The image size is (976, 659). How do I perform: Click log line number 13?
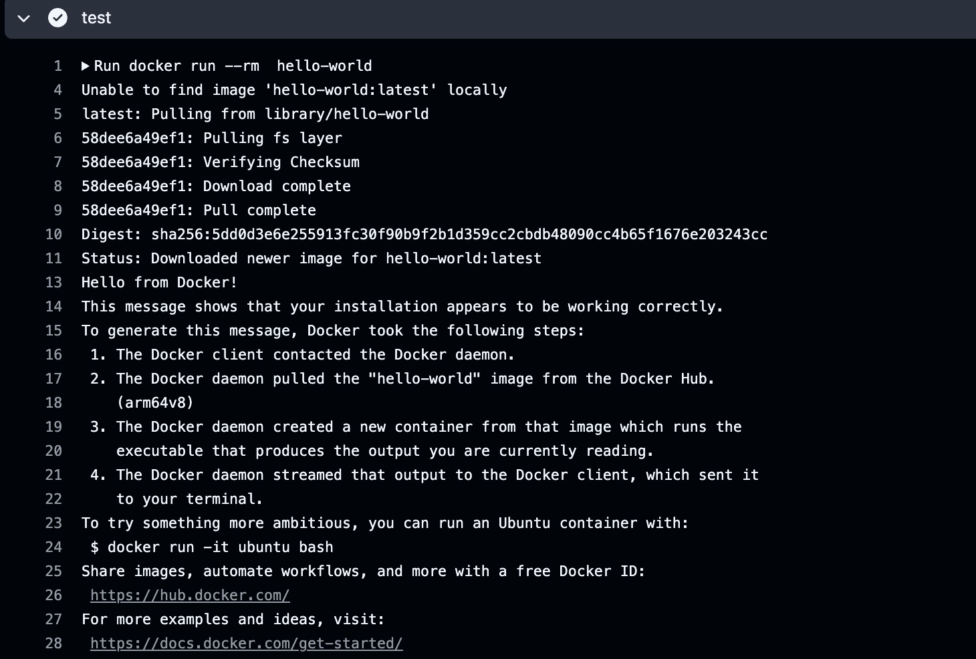tap(53, 283)
